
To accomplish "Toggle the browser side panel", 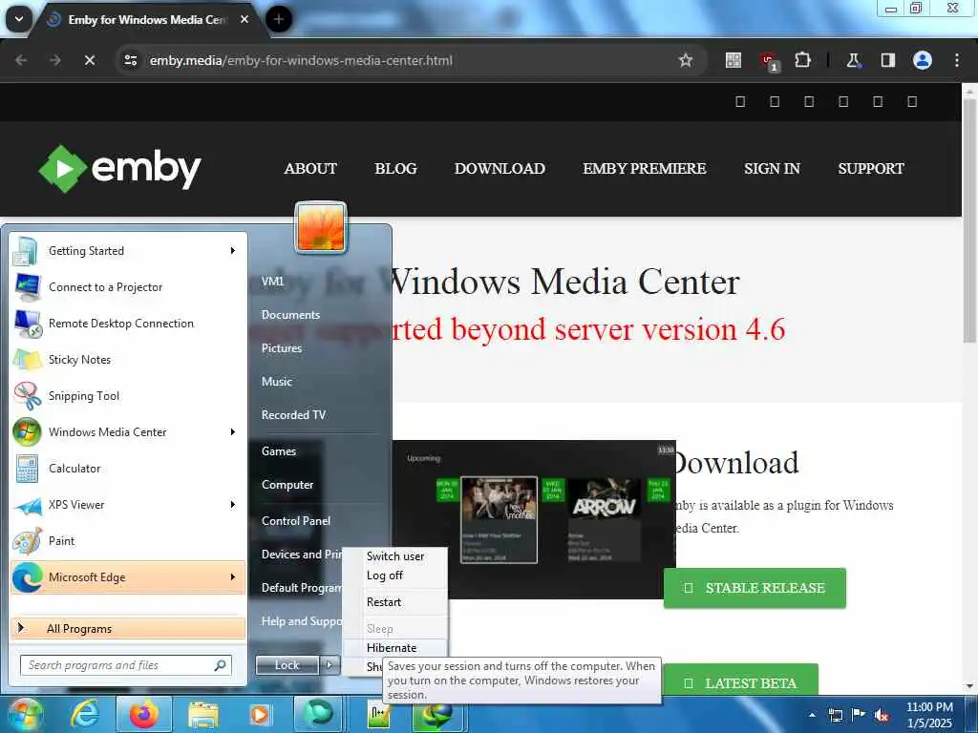I will 887,60.
